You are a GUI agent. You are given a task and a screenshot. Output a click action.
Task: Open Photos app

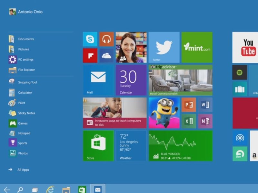[x=18, y=153]
